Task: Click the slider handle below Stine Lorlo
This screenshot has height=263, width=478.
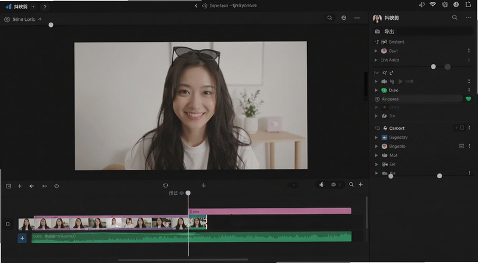Action: point(51,25)
